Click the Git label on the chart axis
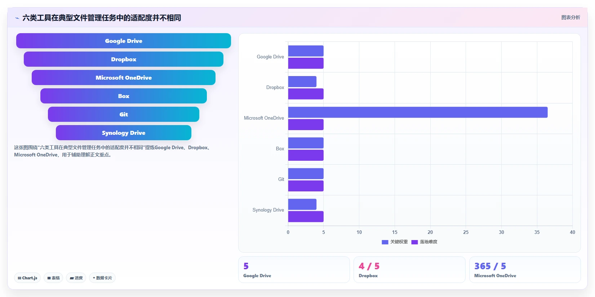The width and height of the screenshot is (595, 297). 281,179
